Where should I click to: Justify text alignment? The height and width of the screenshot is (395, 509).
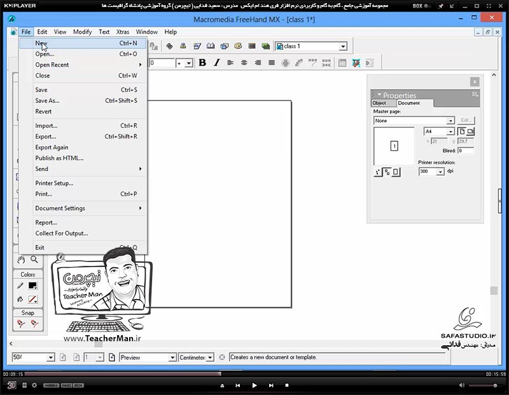272,62
